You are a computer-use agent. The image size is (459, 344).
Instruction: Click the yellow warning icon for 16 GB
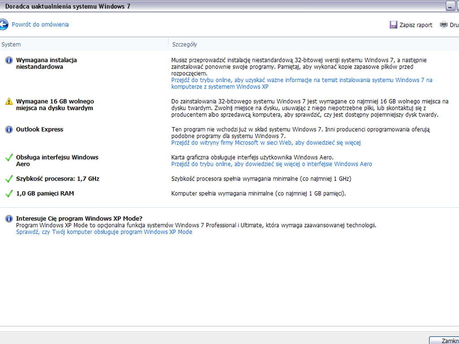9,102
